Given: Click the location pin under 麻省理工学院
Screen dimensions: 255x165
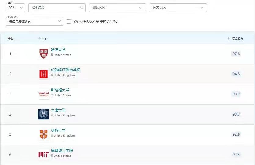Looking at the screenshot, I should tap(52, 156).
